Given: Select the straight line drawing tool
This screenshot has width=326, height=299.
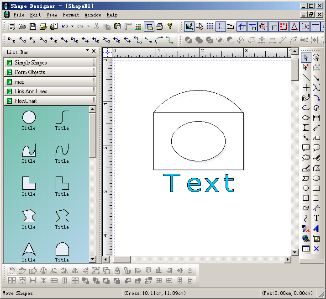Looking at the screenshot, I should coord(306,78).
